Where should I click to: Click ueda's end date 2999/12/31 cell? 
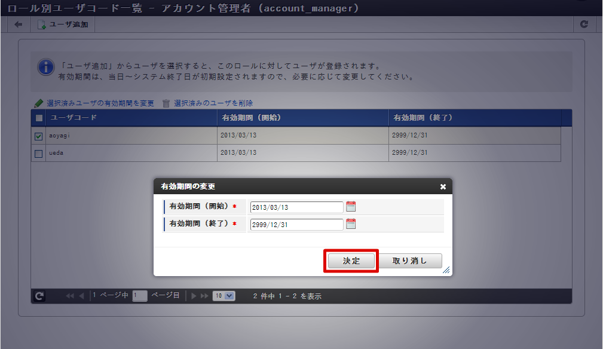(475, 153)
